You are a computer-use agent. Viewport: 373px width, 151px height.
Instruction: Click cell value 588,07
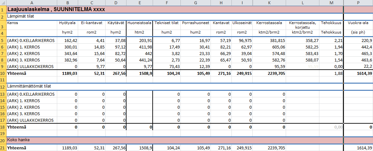tap(302, 60)
